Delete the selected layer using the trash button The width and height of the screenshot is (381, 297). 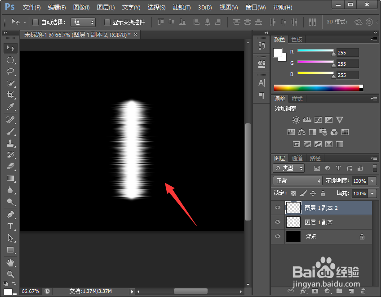coord(363,291)
